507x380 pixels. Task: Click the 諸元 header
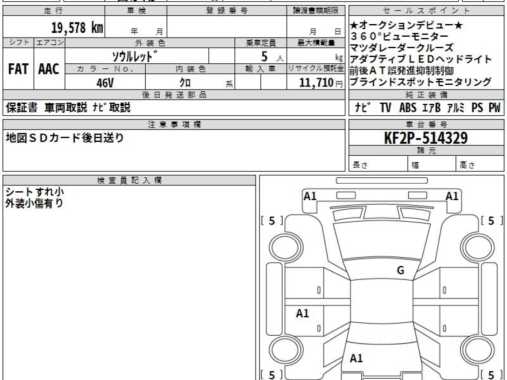click(427, 151)
